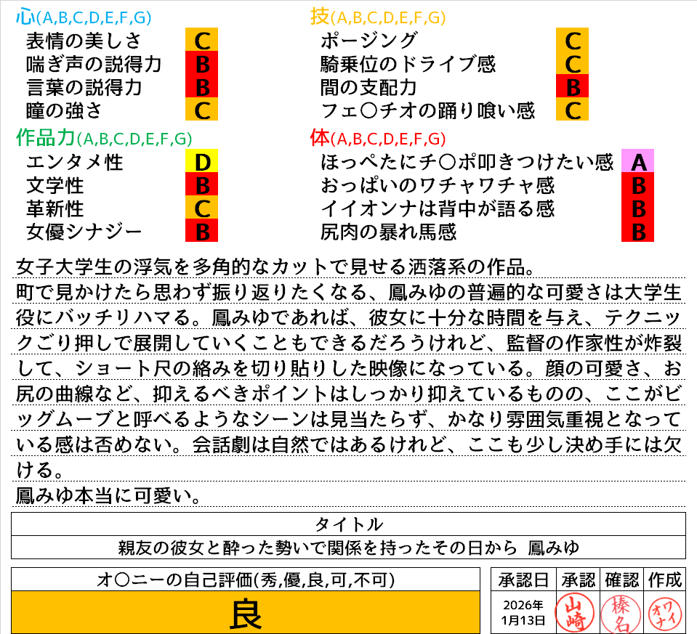Select the B grade beside 文学性
The image size is (697, 634).
point(202,185)
